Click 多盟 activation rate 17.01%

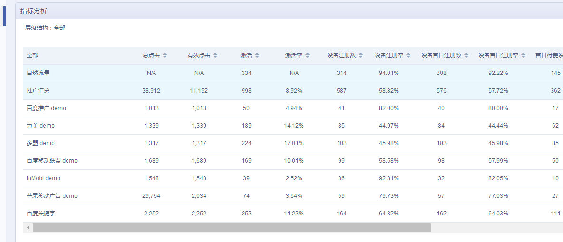click(x=294, y=143)
